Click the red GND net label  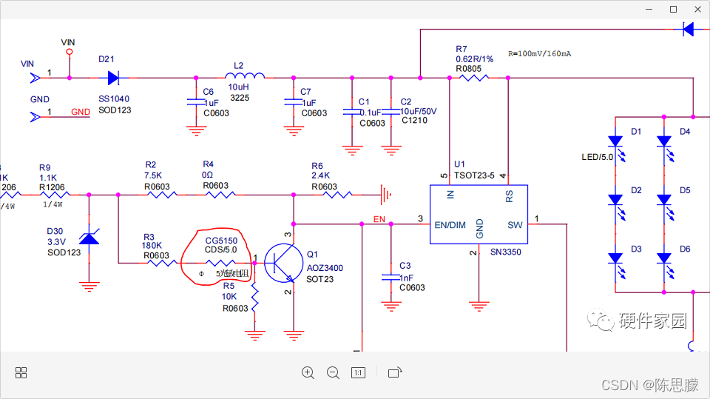click(x=81, y=112)
